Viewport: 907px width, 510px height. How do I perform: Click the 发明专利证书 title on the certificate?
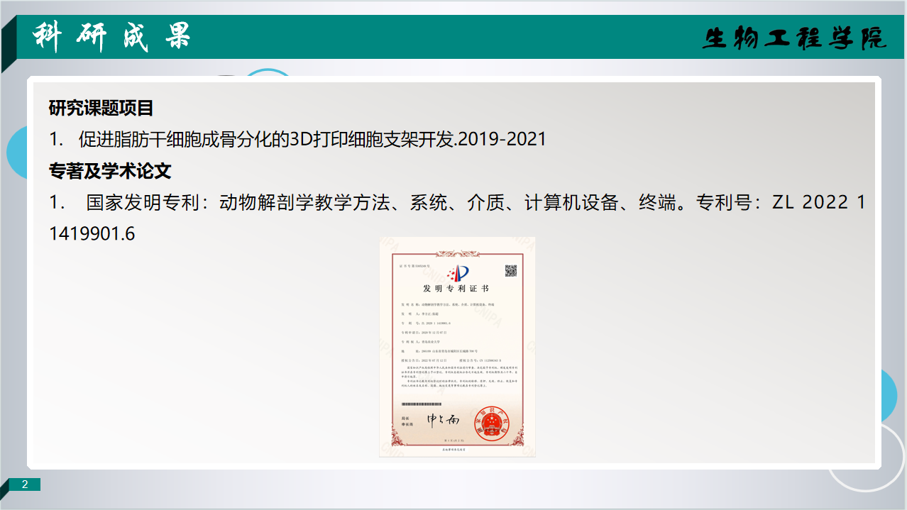[x=456, y=289]
